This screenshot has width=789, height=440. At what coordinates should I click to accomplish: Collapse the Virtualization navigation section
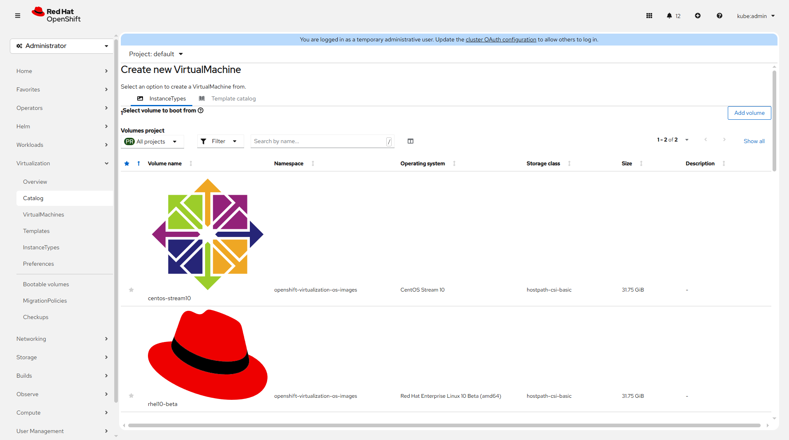tap(62, 163)
